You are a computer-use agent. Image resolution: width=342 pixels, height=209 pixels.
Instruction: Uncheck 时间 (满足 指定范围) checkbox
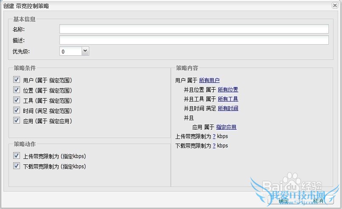point(17,110)
